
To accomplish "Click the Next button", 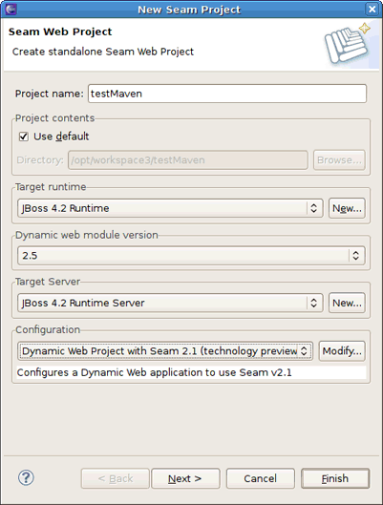I will 185,478.
